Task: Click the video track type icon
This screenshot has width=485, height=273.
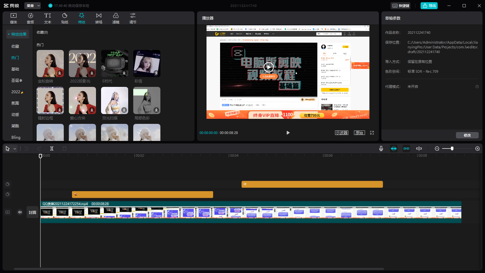Action: click(8, 212)
